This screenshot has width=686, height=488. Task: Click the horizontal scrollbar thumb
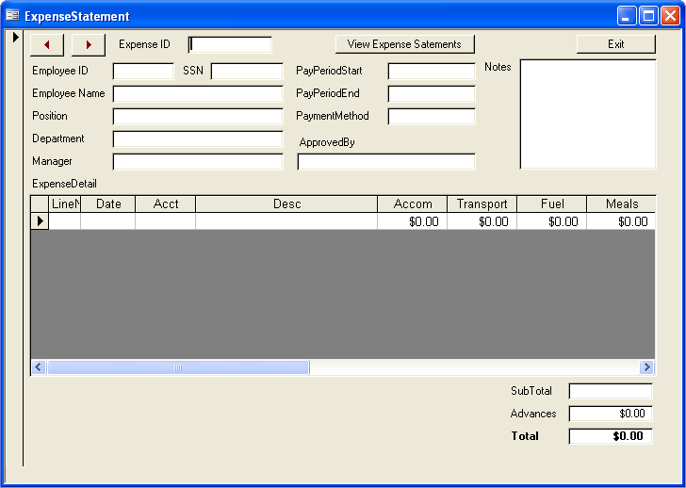[x=178, y=367]
